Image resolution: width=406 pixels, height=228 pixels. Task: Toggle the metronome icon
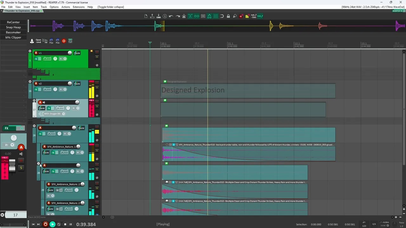pyautogui.click(x=184, y=16)
